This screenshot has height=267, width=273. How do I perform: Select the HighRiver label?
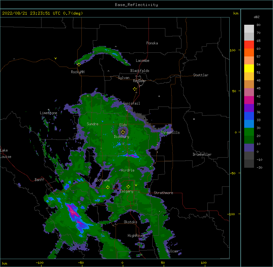pos(136,236)
